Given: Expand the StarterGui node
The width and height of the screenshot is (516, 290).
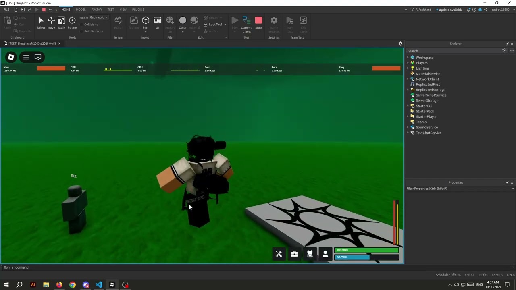Looking at the screenshot, I should click(x=408, y=106).
